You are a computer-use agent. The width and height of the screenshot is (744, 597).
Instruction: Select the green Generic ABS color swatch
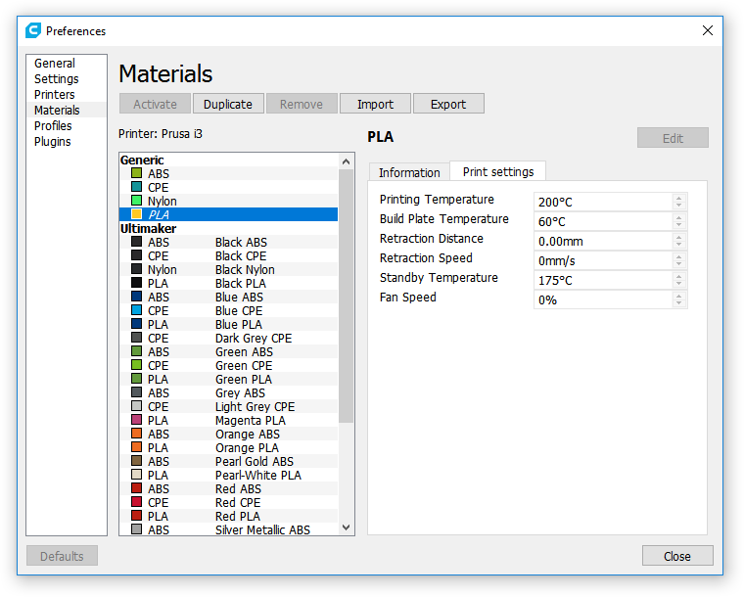(136, 173)
